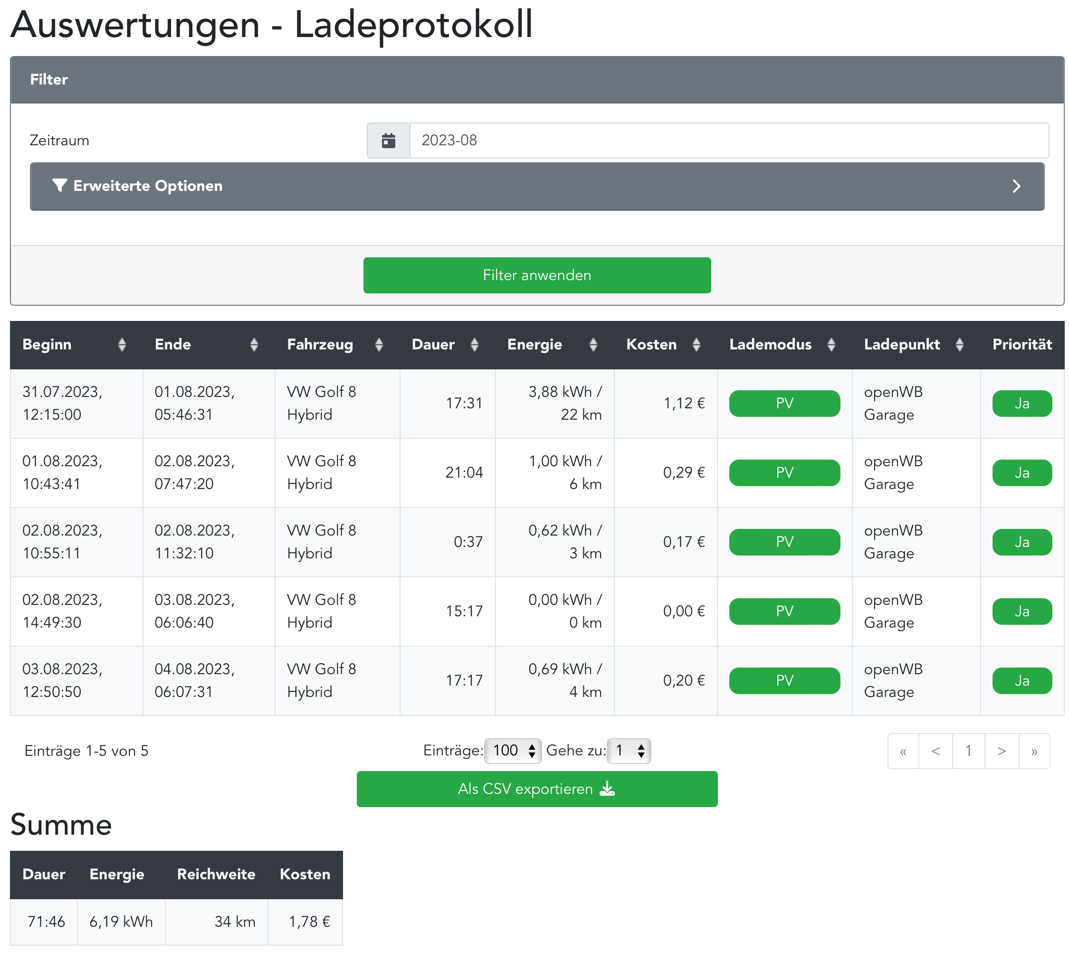Export the log via Als CSV exportieren
Viewport: 1069px width, 960px height.
pyautogui.click(x=536, y=789)
